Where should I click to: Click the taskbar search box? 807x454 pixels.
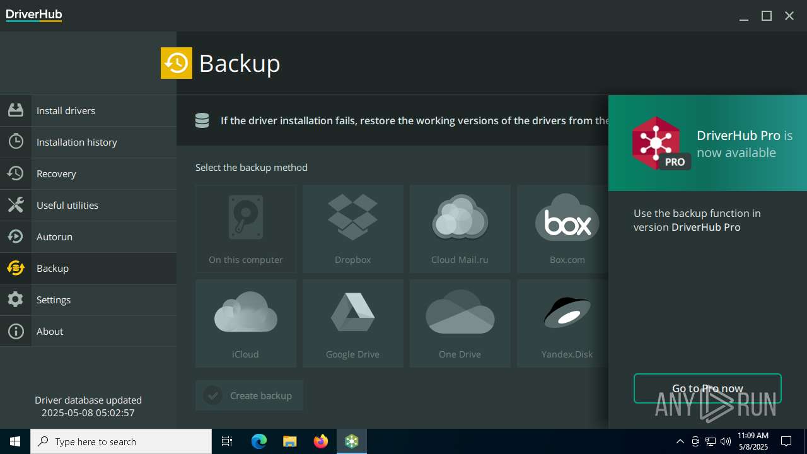[121, 441]
